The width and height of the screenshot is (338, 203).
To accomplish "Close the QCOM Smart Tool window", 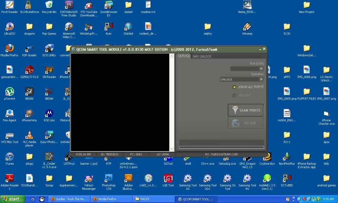I will point(264,49).
